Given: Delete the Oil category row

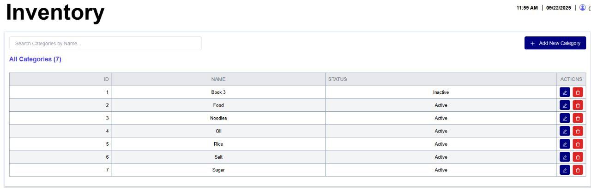Looking at the screenshot, I should [578, 131].
